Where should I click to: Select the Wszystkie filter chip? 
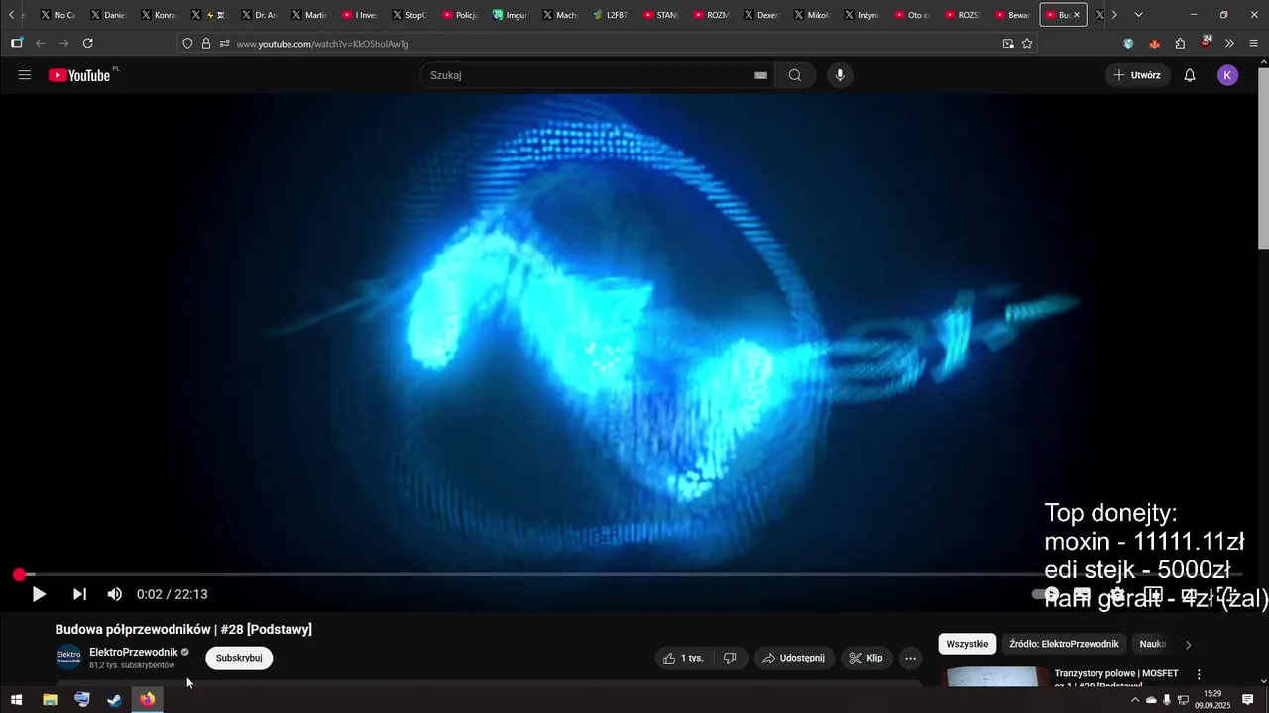(968, 644)
